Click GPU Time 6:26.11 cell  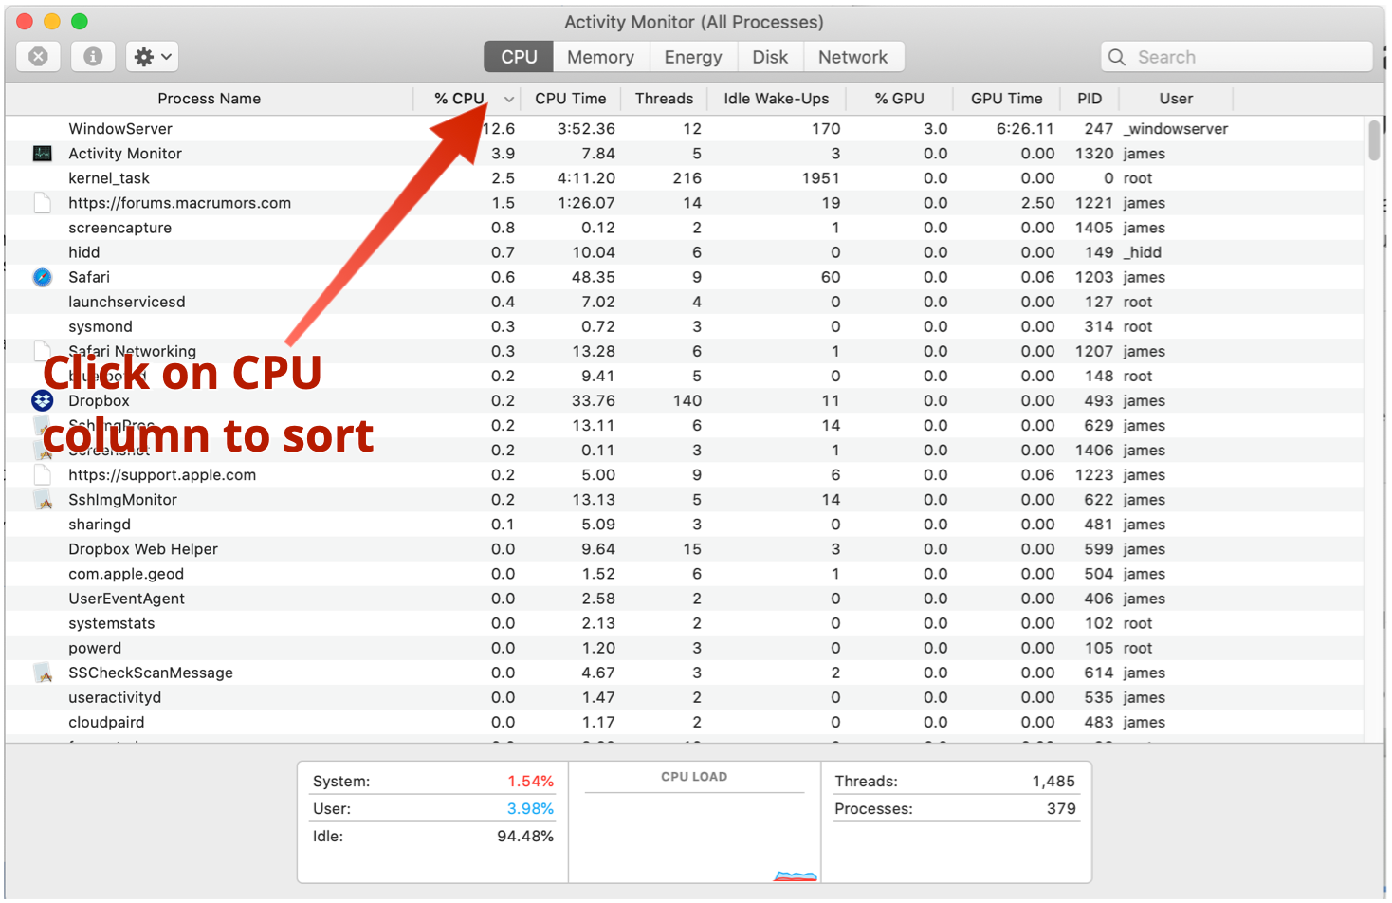click(1025, 129)
